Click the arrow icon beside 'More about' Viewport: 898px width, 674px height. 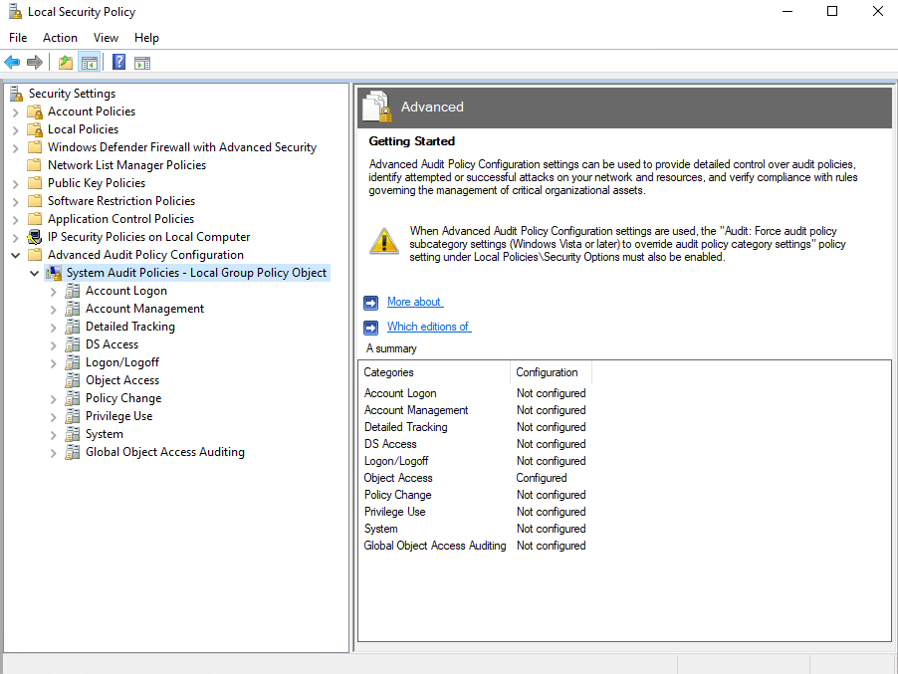(x=370, y=303)
